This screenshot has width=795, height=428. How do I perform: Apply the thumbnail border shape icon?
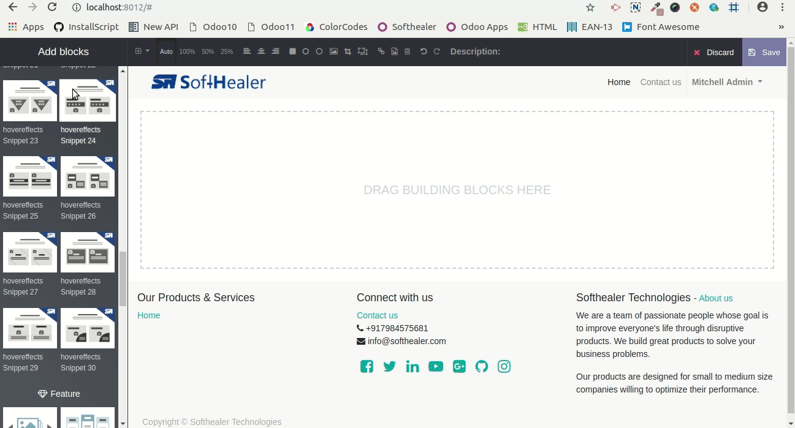pyautogui.click(x=319, y=51)
